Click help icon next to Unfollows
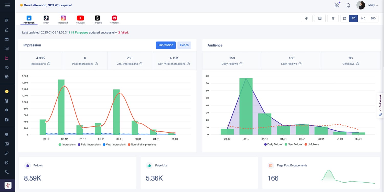Screen dimensions: 384x192 coord(357,64)
